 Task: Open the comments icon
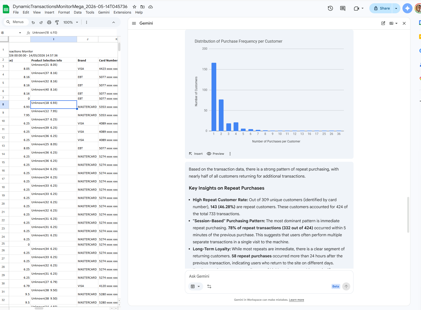[342, 8]
